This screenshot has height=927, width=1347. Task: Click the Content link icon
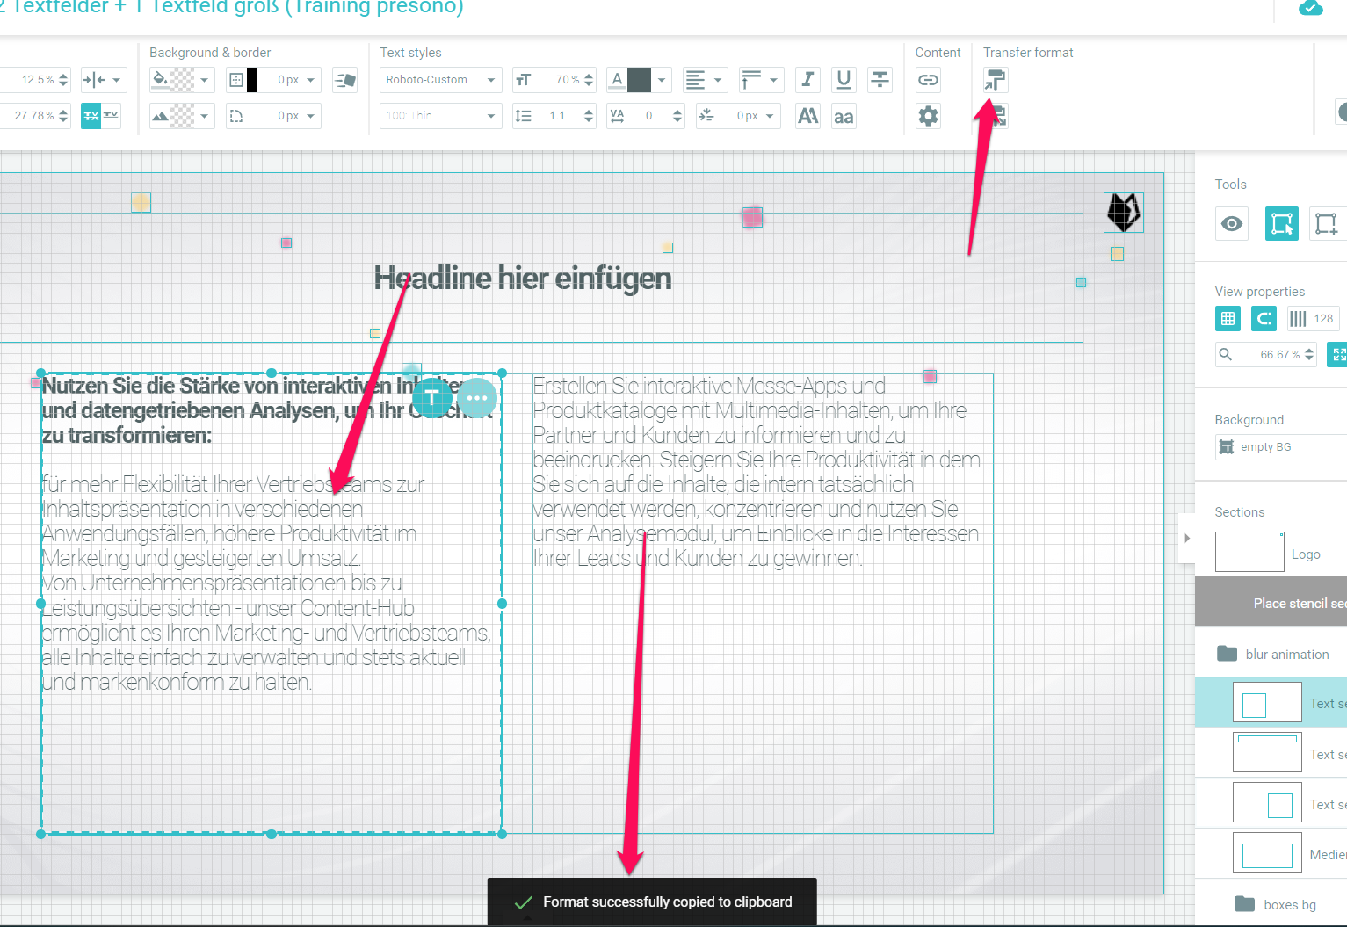928,80
